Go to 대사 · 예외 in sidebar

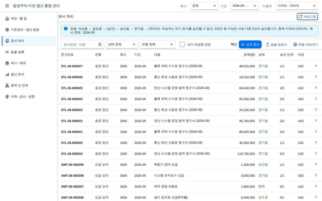click(29, 63)
